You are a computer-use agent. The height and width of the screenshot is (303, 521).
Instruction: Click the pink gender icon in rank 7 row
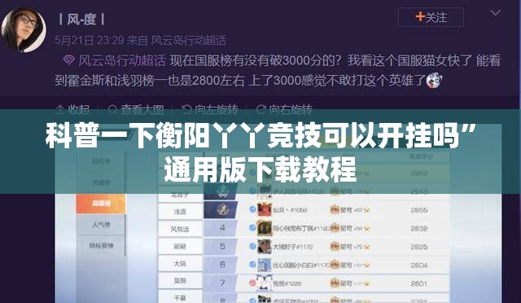252,283
